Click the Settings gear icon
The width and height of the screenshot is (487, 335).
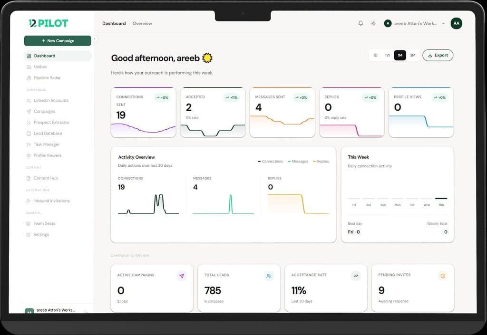28,235
